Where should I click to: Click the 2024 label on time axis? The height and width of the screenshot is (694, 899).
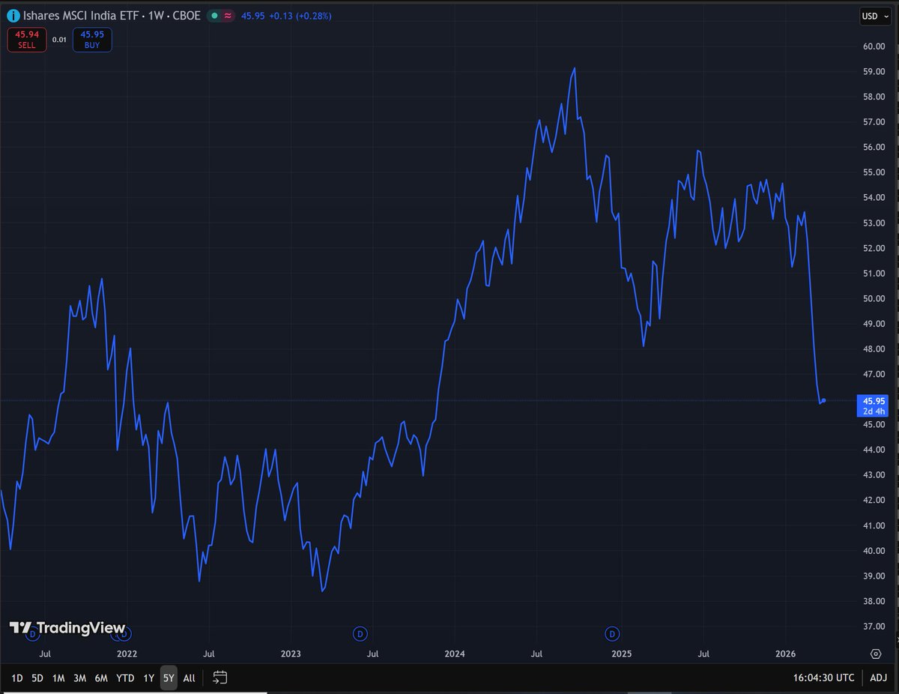pyautogui.click(x=455, y=654)
